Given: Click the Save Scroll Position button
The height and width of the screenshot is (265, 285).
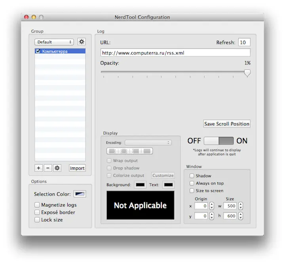Looking at the screenshot, I should click(227, 124).
